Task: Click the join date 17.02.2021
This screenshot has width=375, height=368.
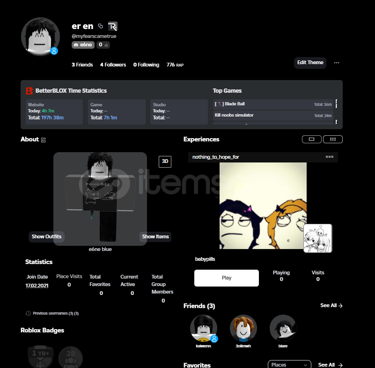Action: (37, 286)
